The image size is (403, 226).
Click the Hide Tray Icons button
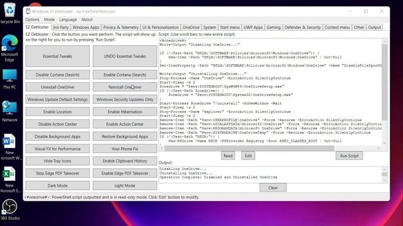(x=57, y=161)
